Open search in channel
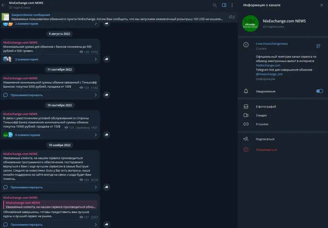Screen dimensions: 328x228 (215, 5)
